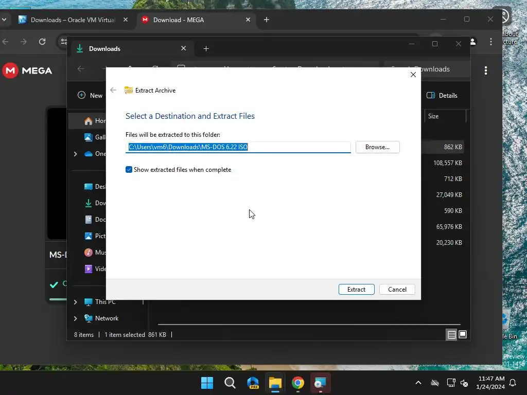Go back in Chrome browser

[5, 42]
